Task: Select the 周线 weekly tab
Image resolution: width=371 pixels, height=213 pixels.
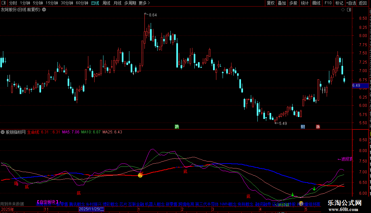Action: [x=106, y=3]
